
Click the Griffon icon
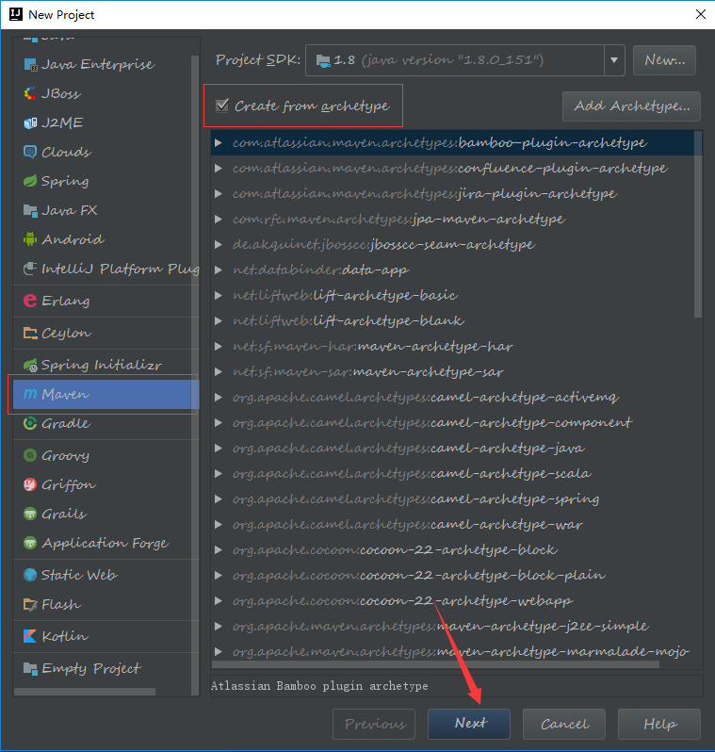click(x=30, y=485)
